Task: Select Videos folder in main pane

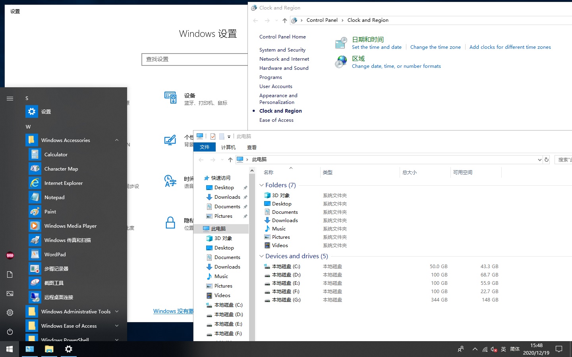Action: tap(280, 245)
